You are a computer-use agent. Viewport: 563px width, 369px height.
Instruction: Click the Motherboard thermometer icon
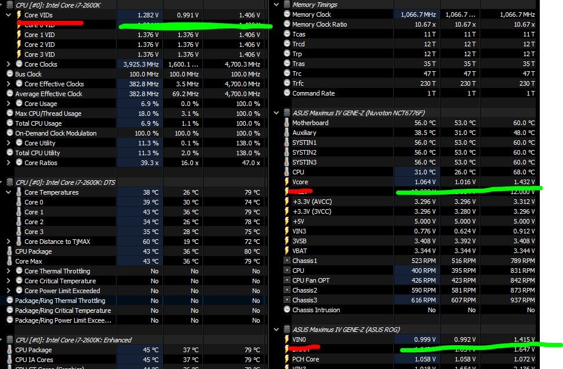[287, 123]
